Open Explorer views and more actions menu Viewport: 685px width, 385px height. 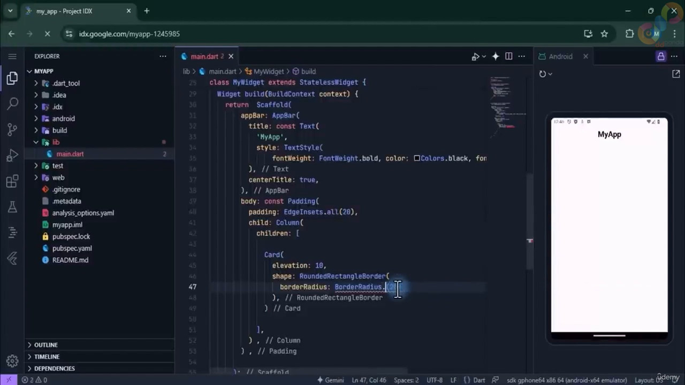[x=163, y=56]
